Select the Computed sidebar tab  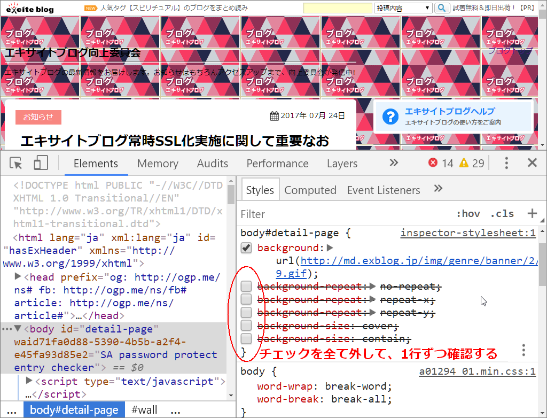310,190
